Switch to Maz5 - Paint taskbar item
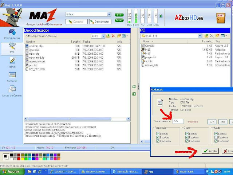 click(x=188, y=172)
